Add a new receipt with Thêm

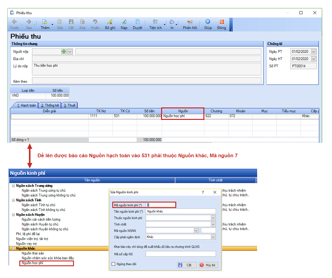[x=45, y=24]
